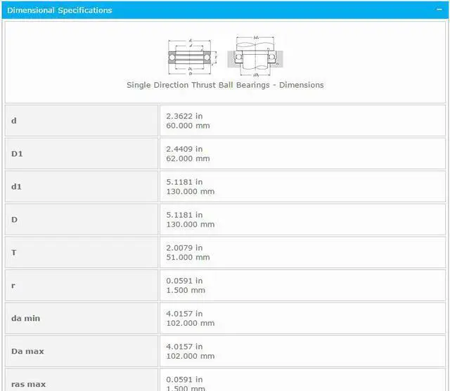
Task: Select the 60.000 mm bore value
Action: tap(188, 126)
